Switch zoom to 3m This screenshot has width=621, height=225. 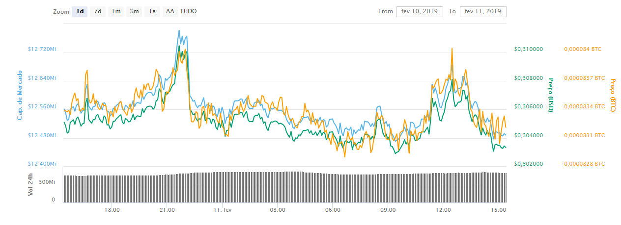tap(134, 11)
